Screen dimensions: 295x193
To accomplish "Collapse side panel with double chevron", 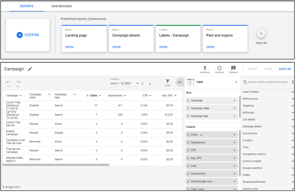I will tap(179, 82).
